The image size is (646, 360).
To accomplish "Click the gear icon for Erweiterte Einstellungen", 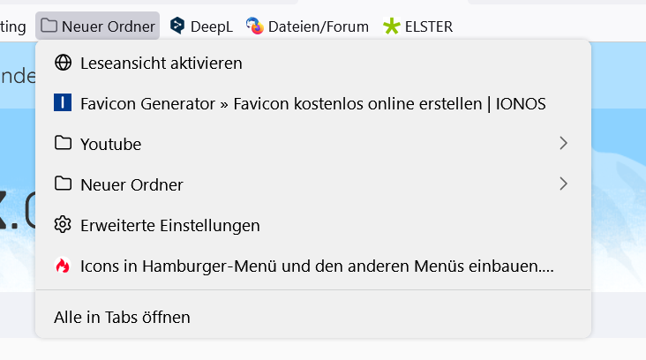I will [x=63, y=225].
